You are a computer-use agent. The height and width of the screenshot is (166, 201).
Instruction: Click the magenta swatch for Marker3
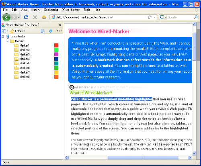[56, 54]
